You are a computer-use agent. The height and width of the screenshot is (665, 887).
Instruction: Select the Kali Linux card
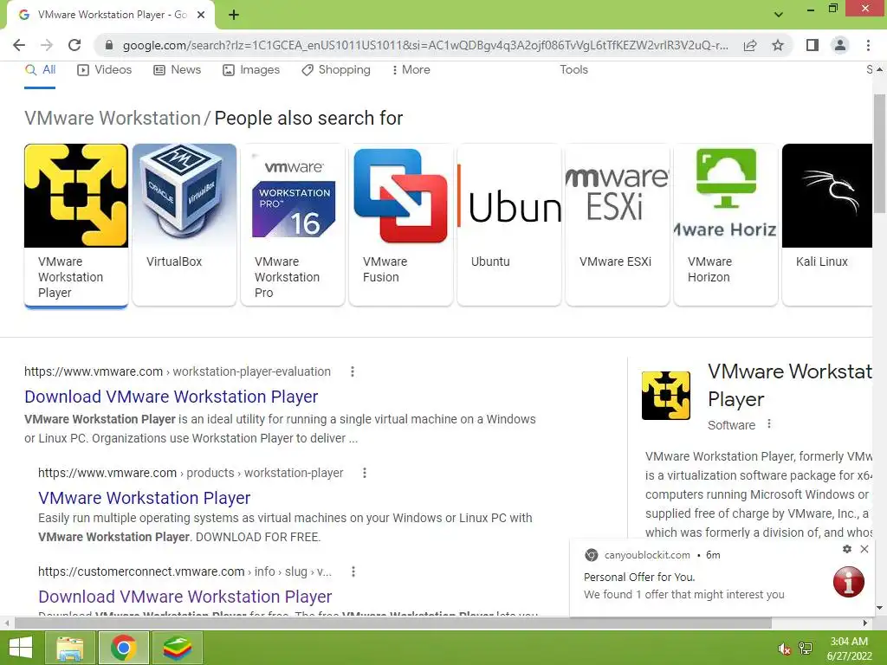[x=827, y=225]
